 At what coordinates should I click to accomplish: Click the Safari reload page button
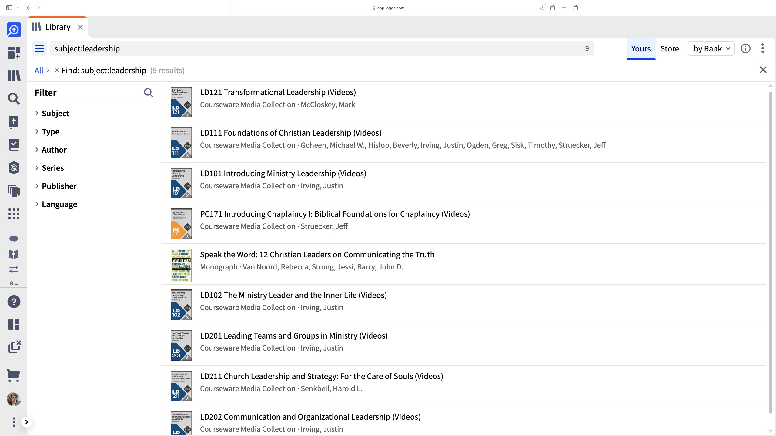pos(542,8)
